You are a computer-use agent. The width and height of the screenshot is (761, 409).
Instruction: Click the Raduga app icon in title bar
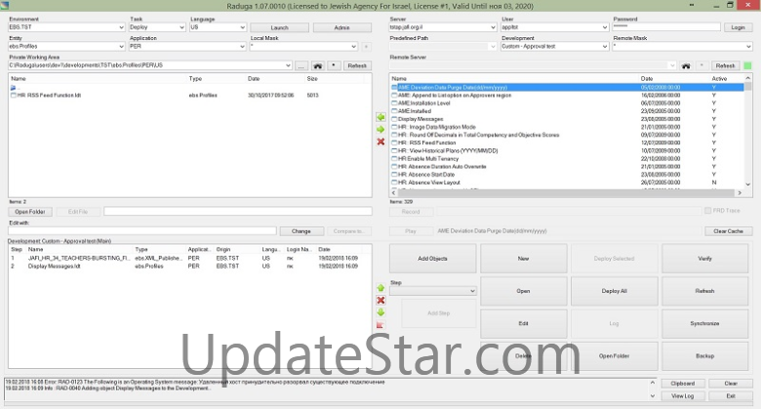coord(4,5)
